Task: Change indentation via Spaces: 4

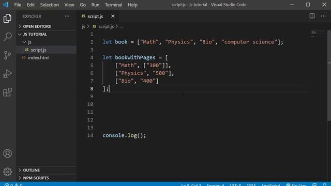Action: (215, 185)
